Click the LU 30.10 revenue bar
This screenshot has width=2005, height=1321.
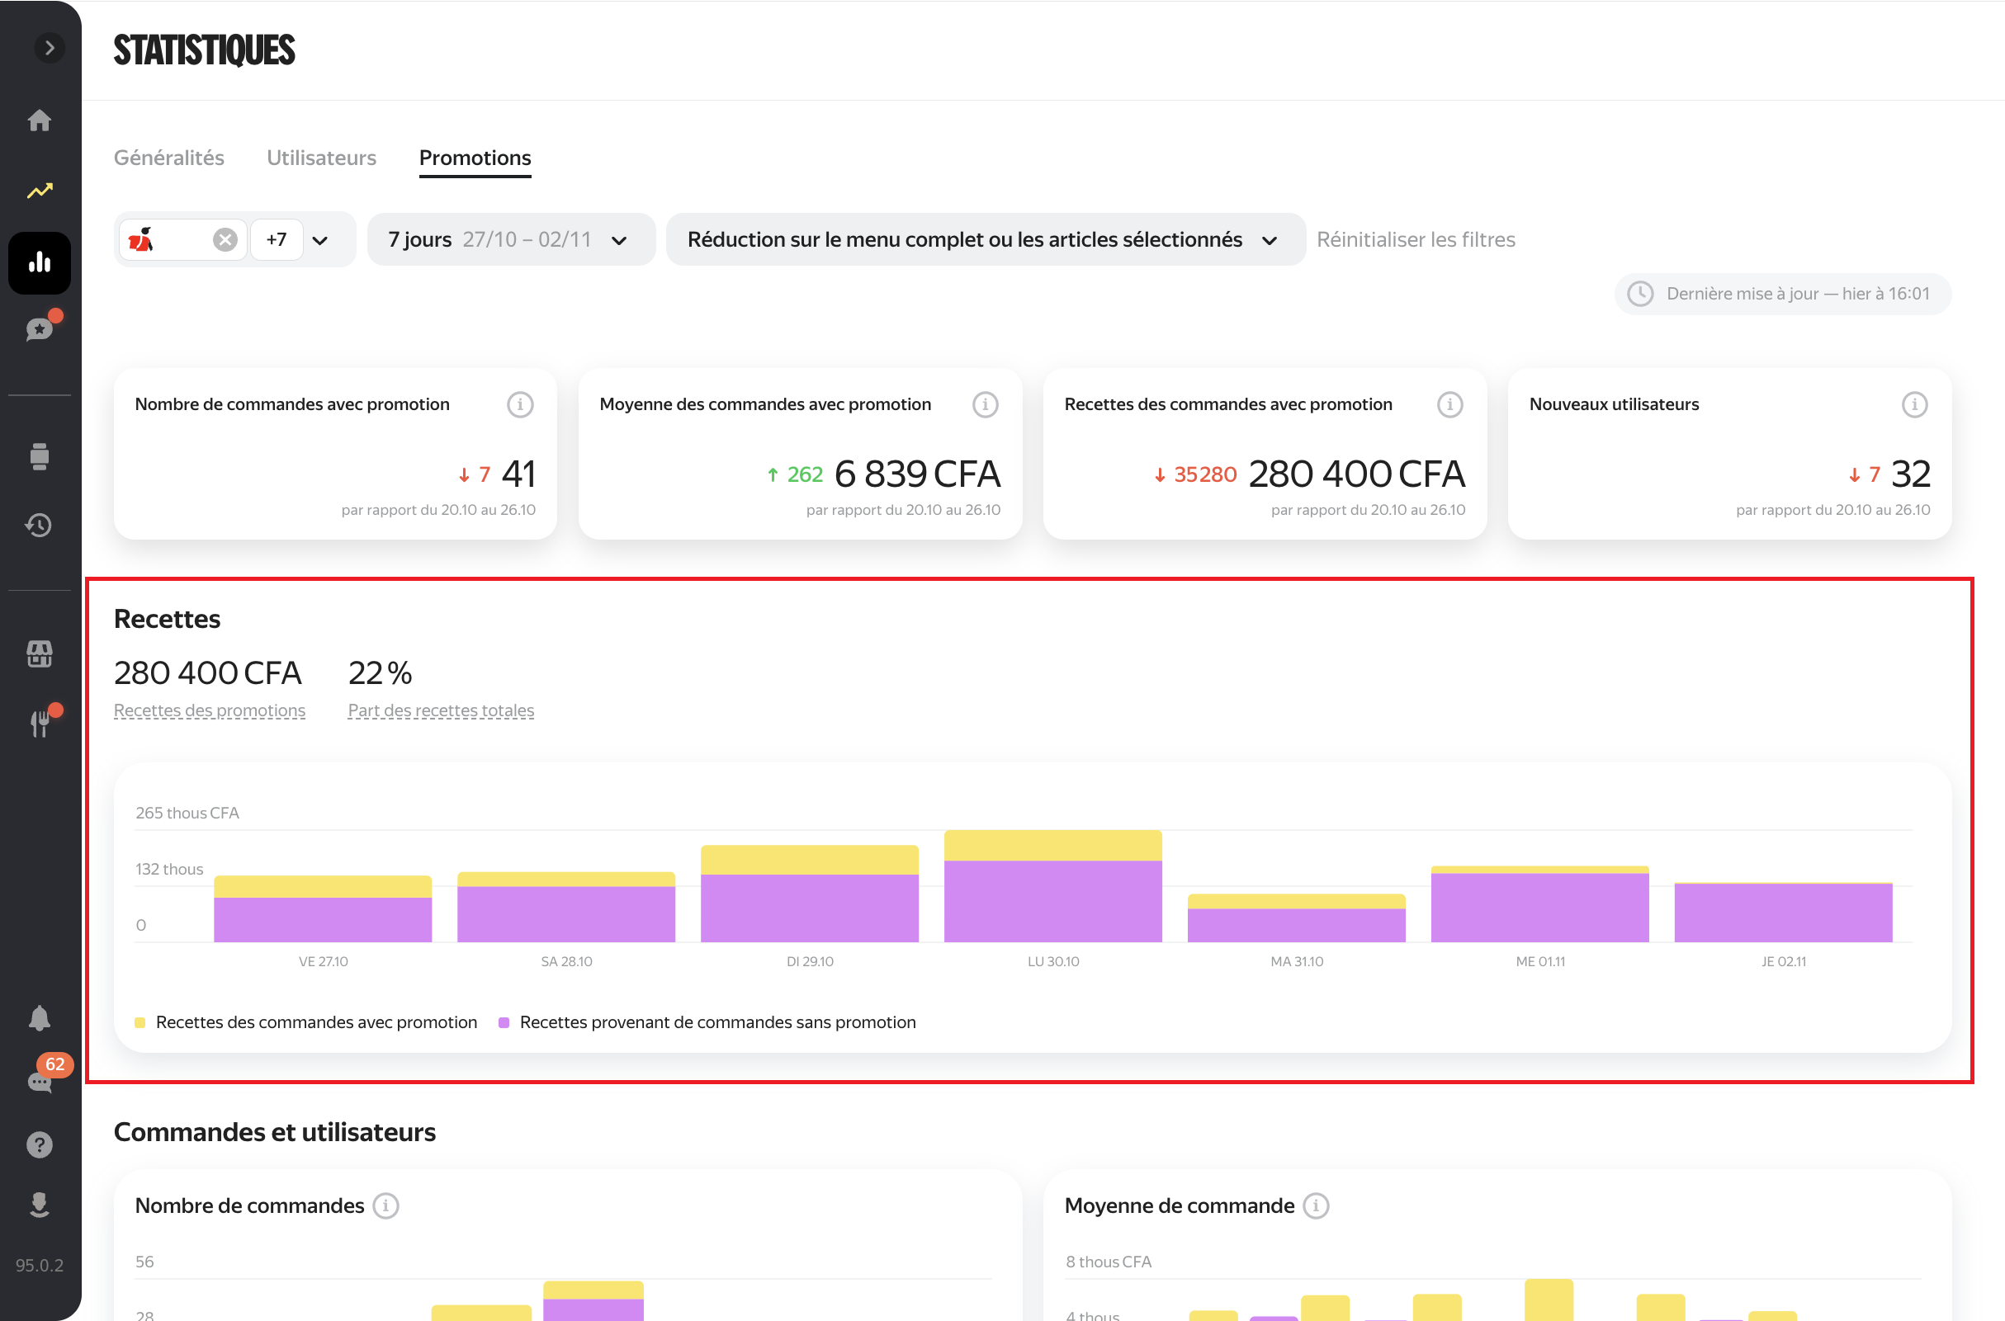tap(1053, 886)
